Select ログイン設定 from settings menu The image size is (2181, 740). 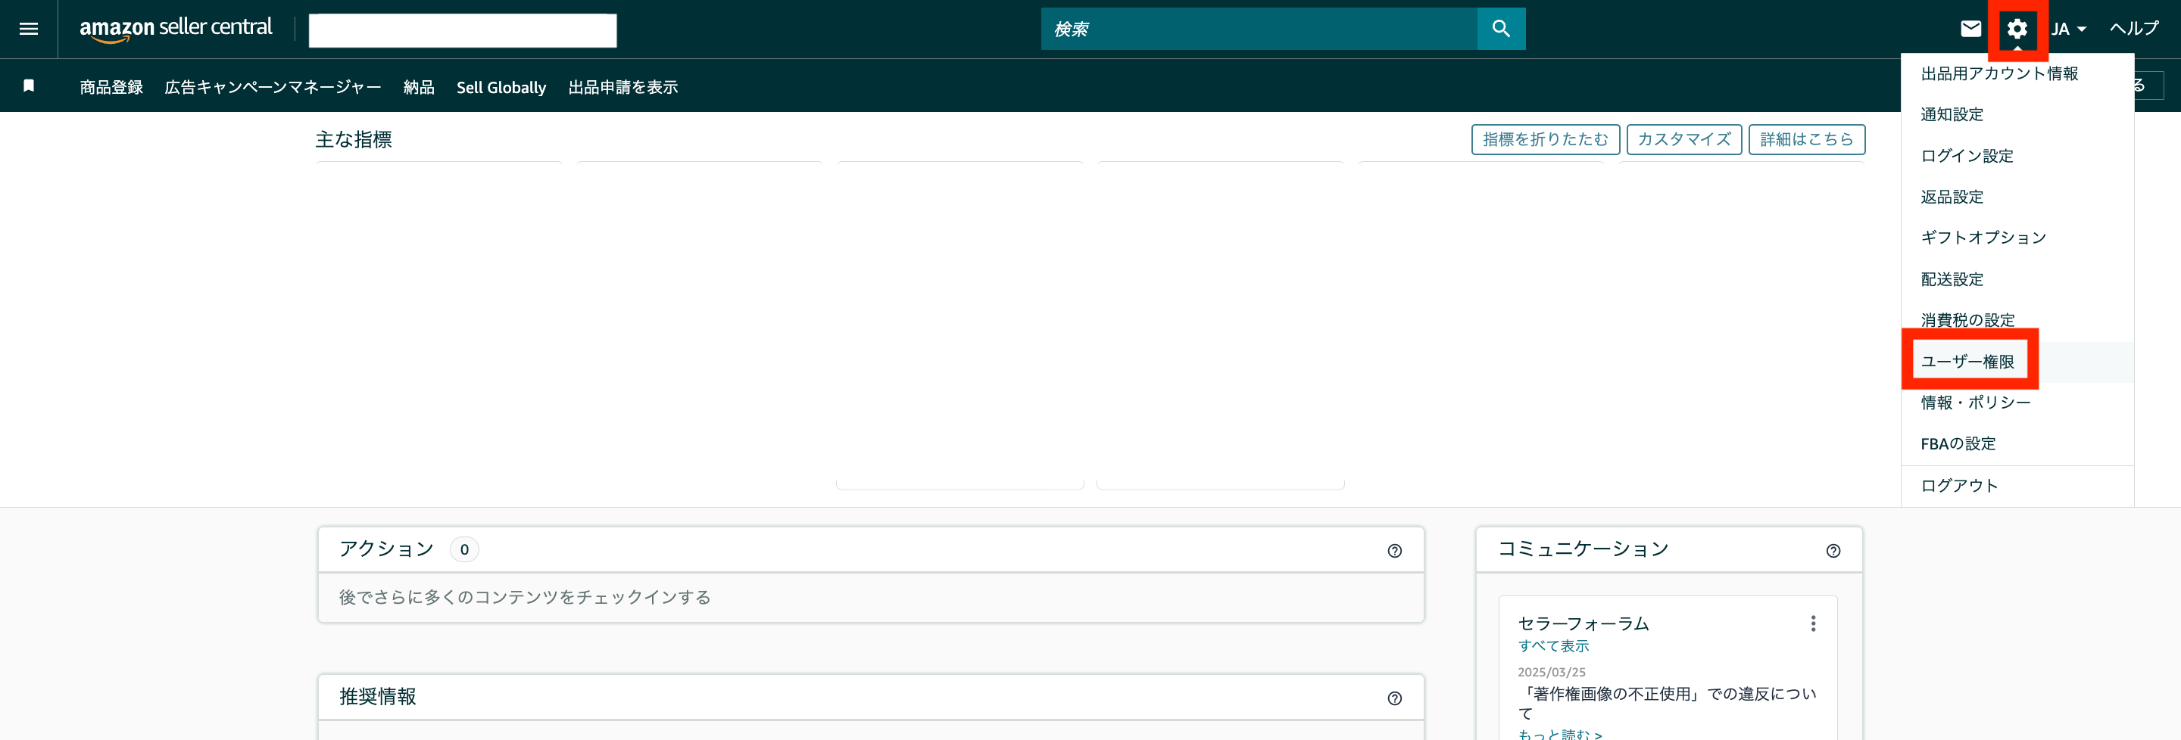2017,156
